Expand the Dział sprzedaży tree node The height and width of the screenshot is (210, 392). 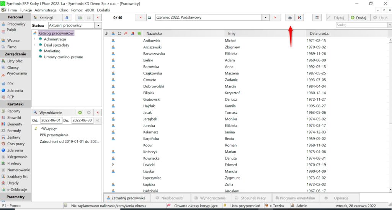(x=34, y=45)
